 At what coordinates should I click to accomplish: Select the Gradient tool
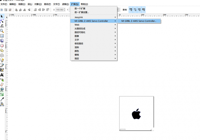(2, 94)
